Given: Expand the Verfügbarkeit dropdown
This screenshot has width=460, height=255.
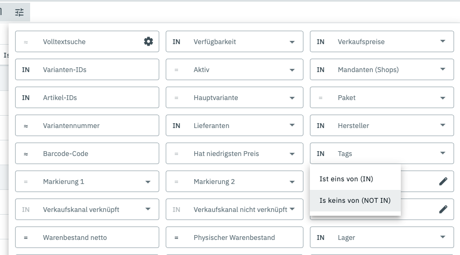Looking at the screenshot, I should [x=292, y=41].
